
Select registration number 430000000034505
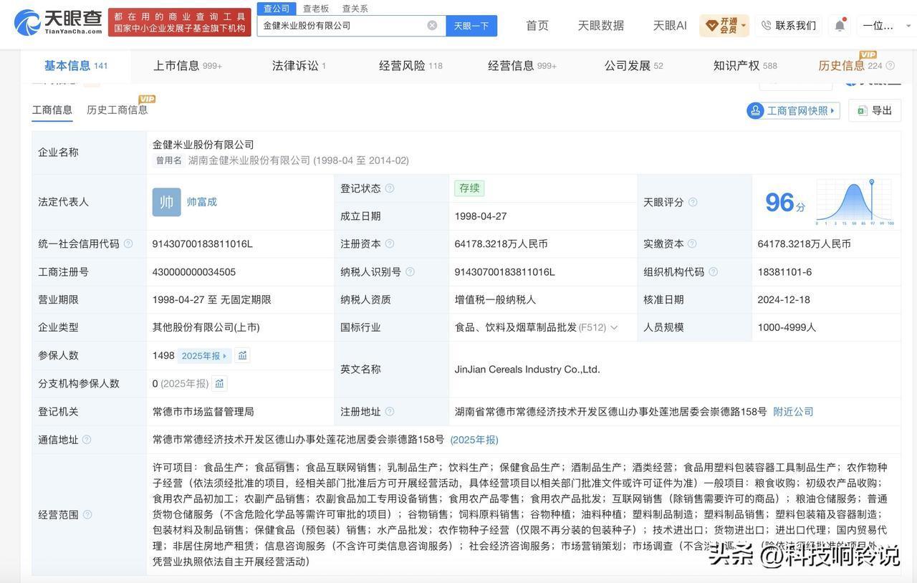pos(194,272)
